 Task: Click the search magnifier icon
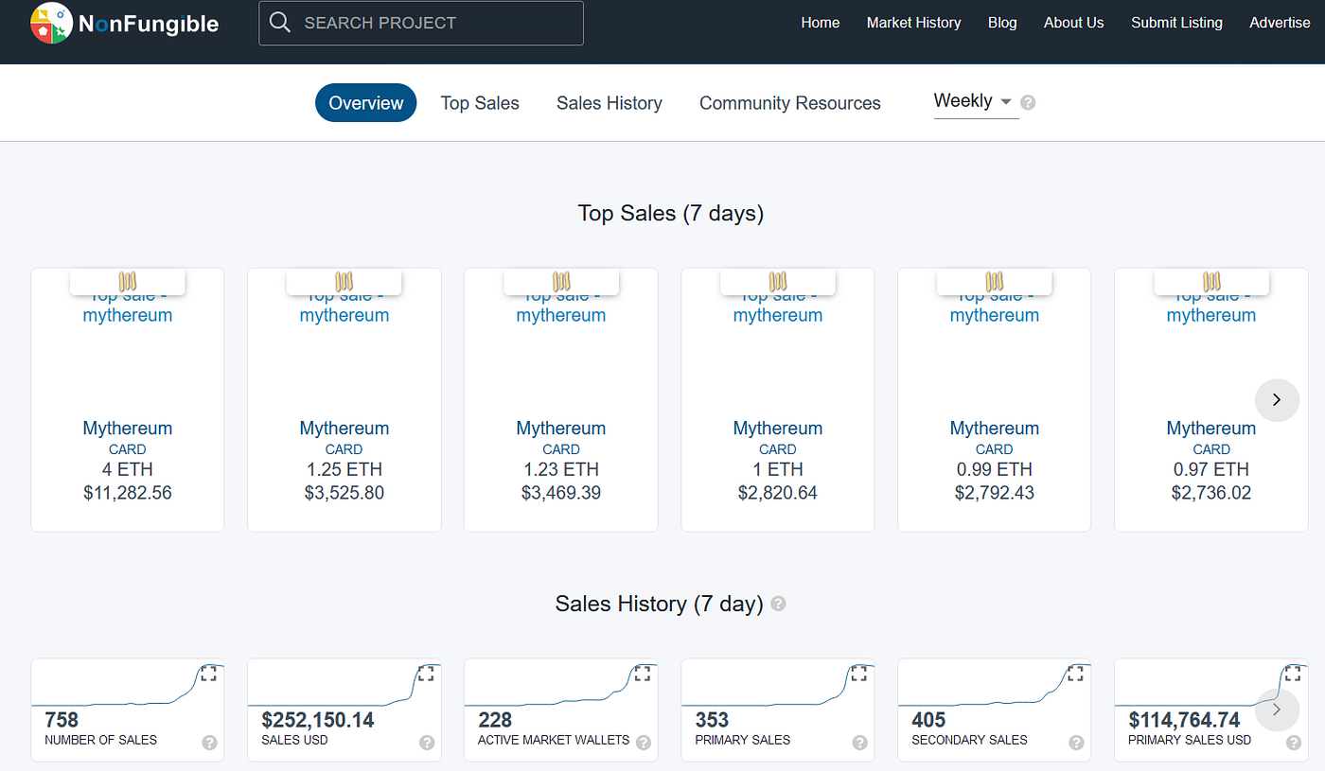click(x=279, y=23)
